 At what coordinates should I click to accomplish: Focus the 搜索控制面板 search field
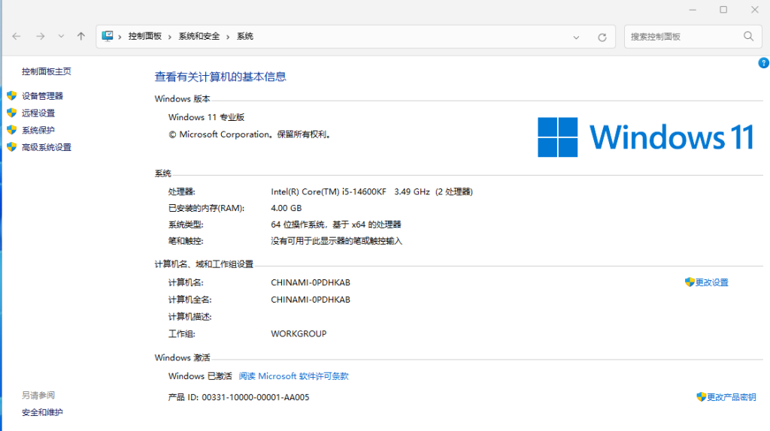pos(693,37)
